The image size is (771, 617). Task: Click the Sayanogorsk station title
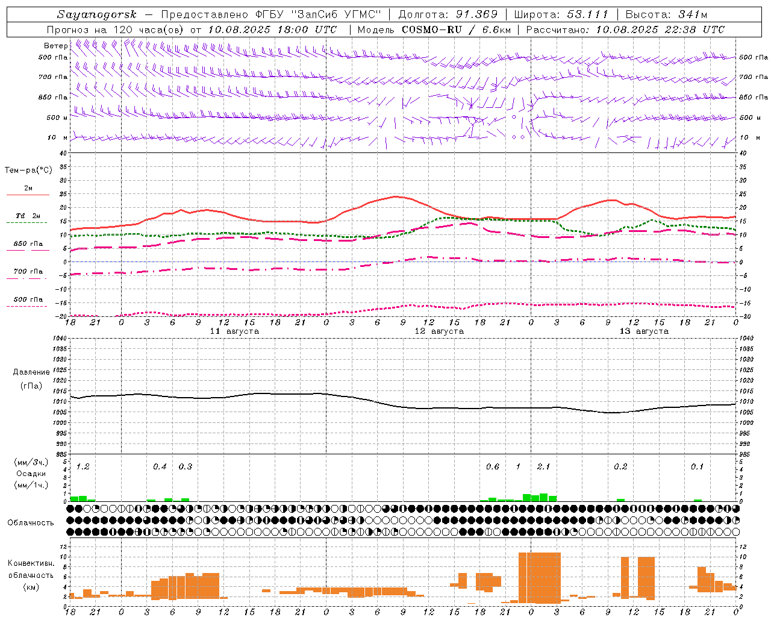tap(97, 14)
